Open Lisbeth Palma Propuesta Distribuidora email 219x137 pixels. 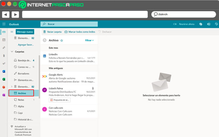69,94
